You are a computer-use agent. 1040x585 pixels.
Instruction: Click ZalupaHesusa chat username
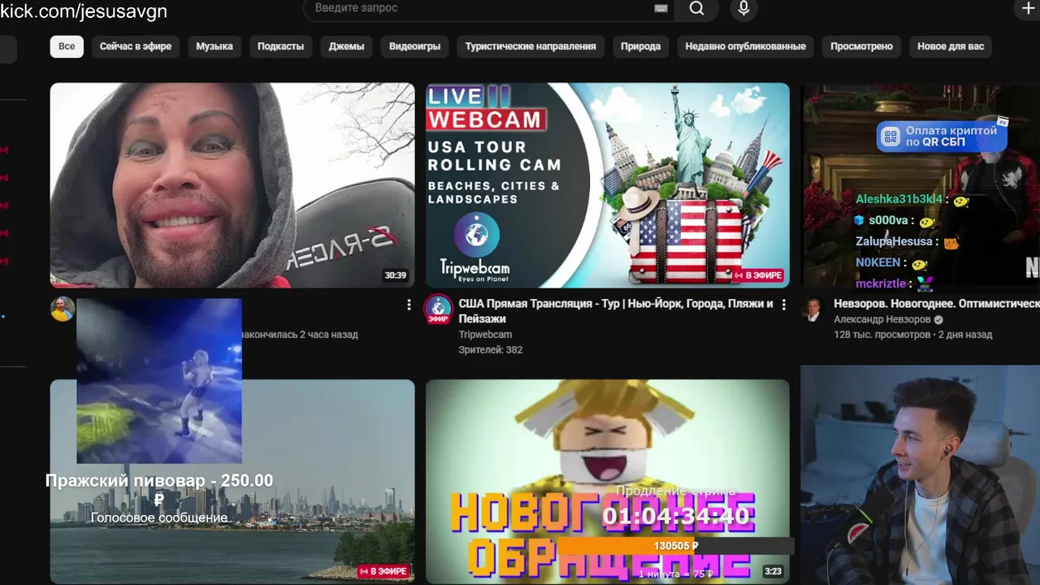[x=894, y=241]
